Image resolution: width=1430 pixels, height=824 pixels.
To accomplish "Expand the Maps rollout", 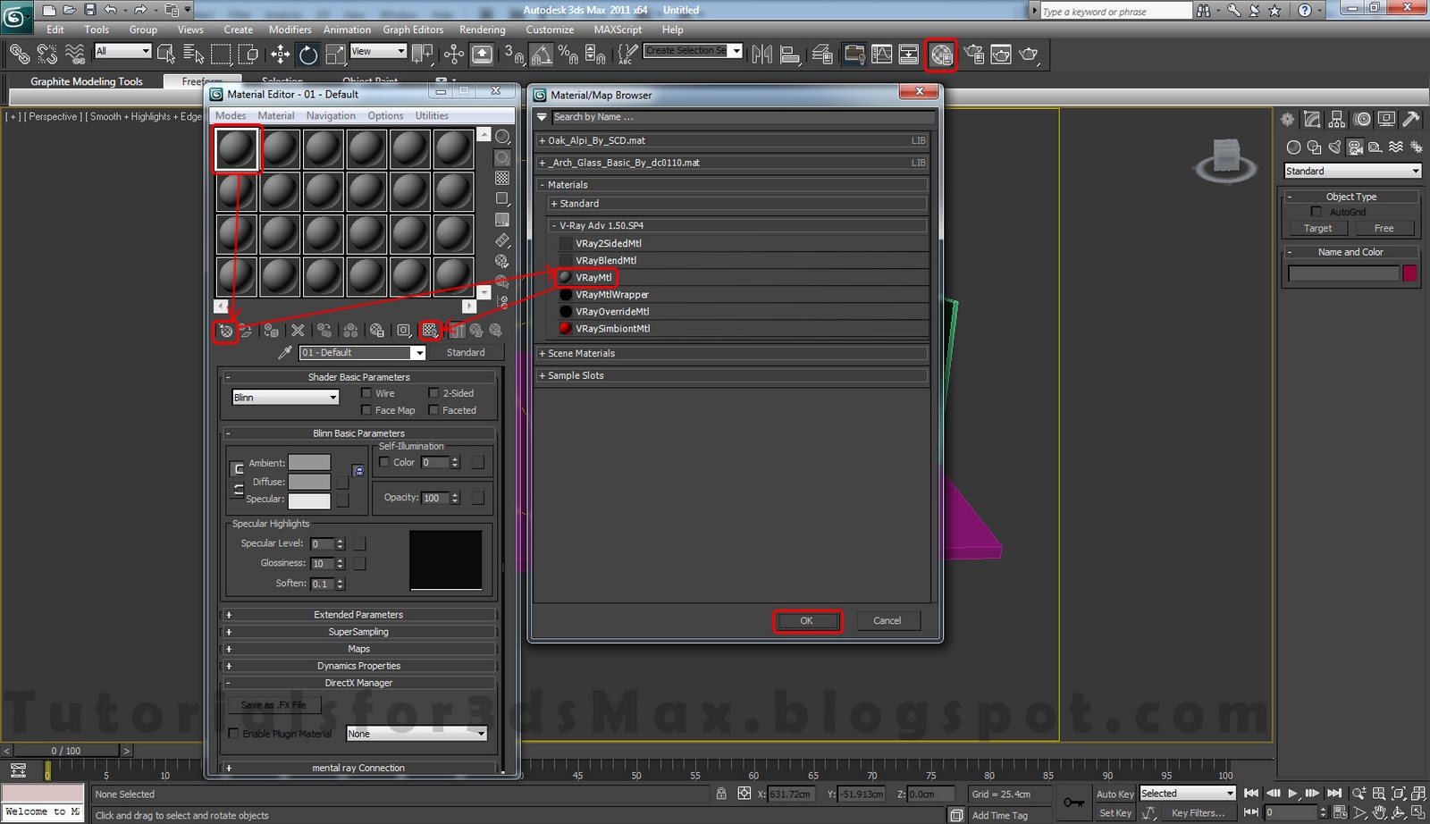I will pyautogui.click(x=358, y=648).
